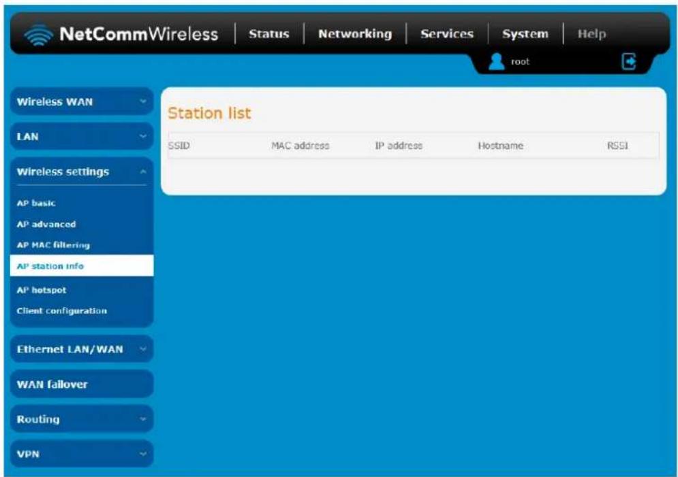Expand the Wireless WAN chevron

pos(142,101)
